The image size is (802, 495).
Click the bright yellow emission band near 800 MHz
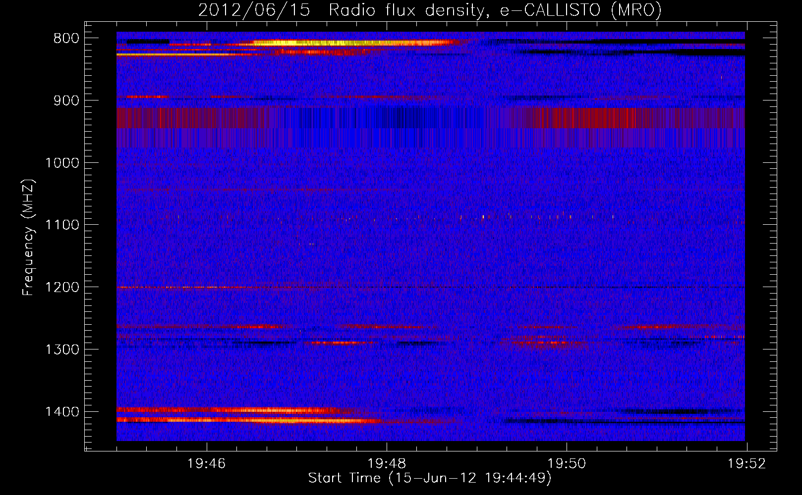click(352, 43)
